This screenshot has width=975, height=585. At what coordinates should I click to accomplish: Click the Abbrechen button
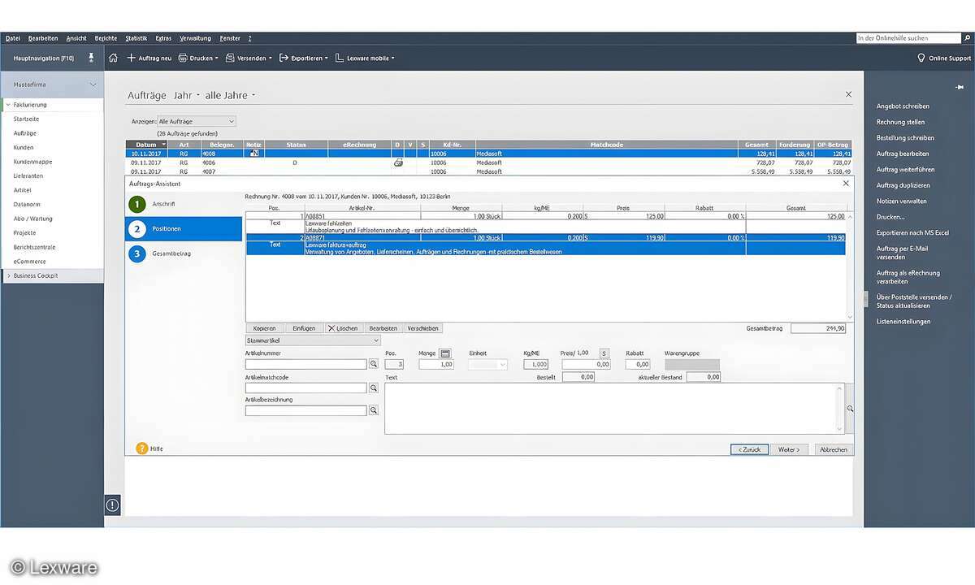click(833, 449)
